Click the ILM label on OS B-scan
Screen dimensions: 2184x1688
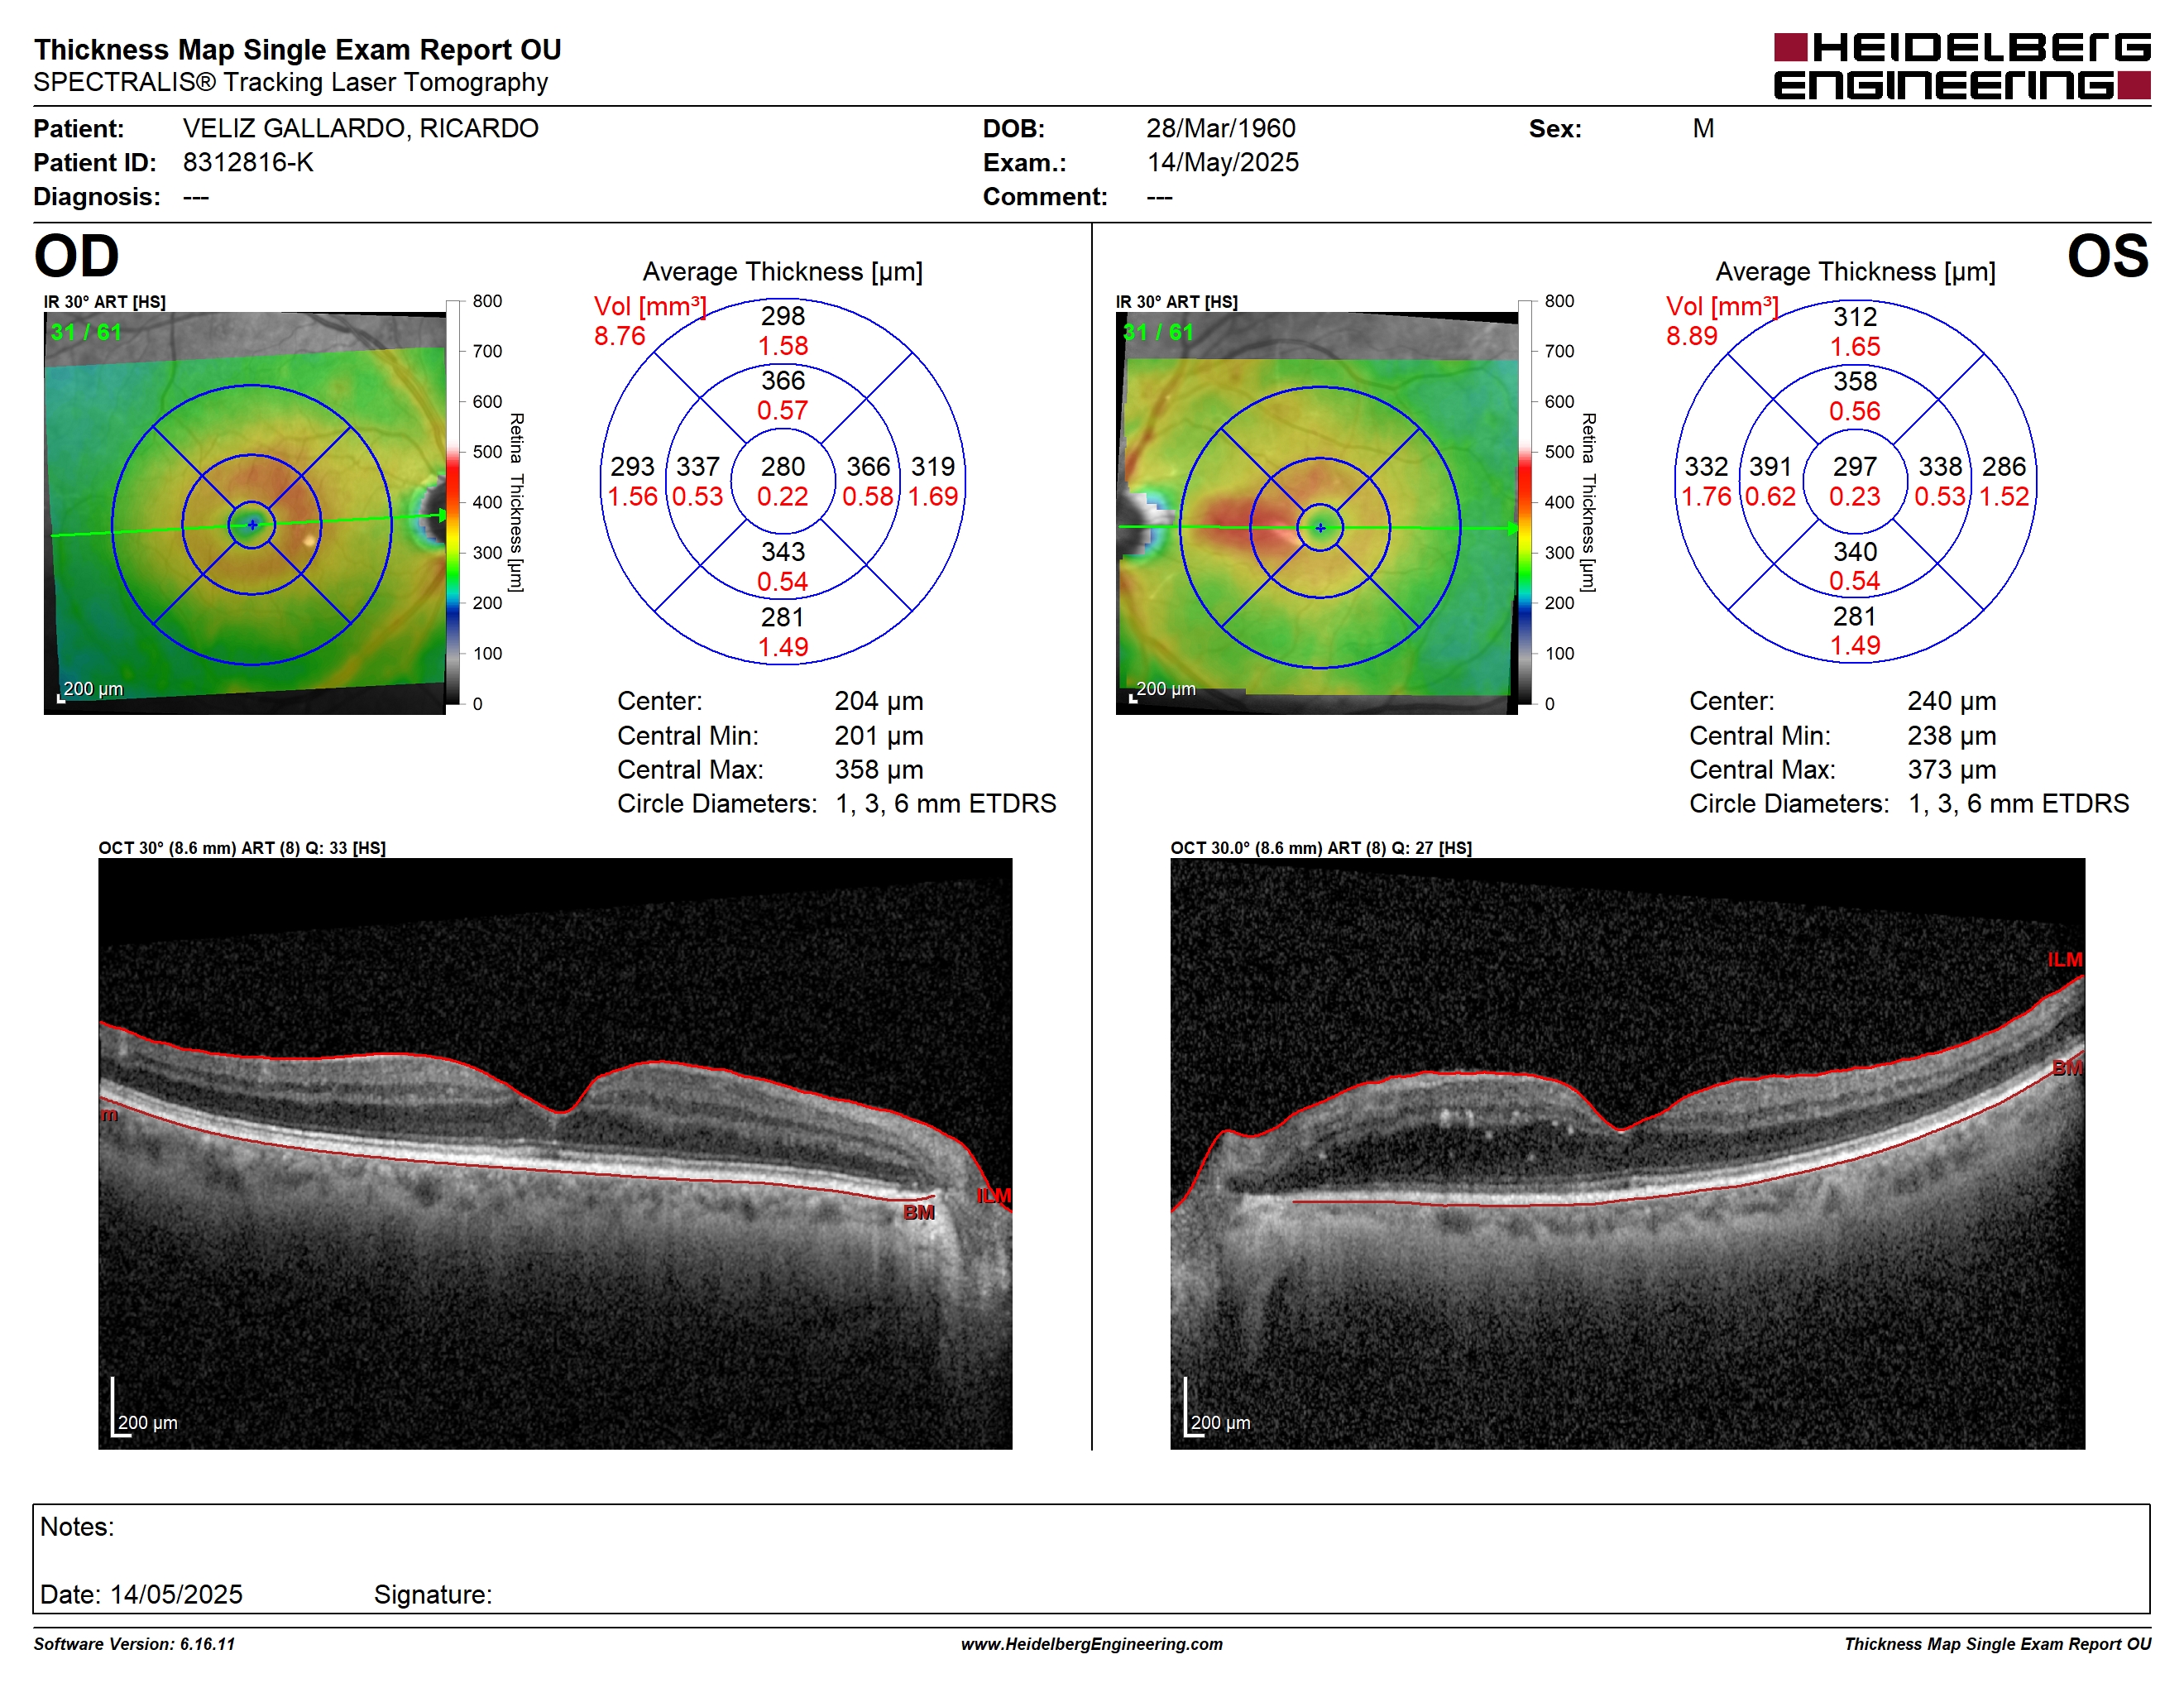coord(2064,960)
